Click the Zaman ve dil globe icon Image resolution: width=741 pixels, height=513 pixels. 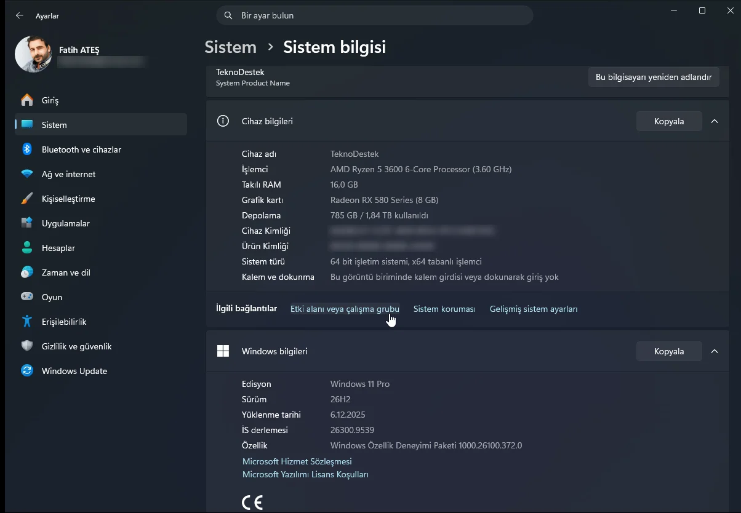click(x=27, y=272)
